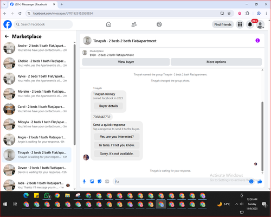
Task: Open Sticky Notes from the taskbar
Action: [36, 195]
